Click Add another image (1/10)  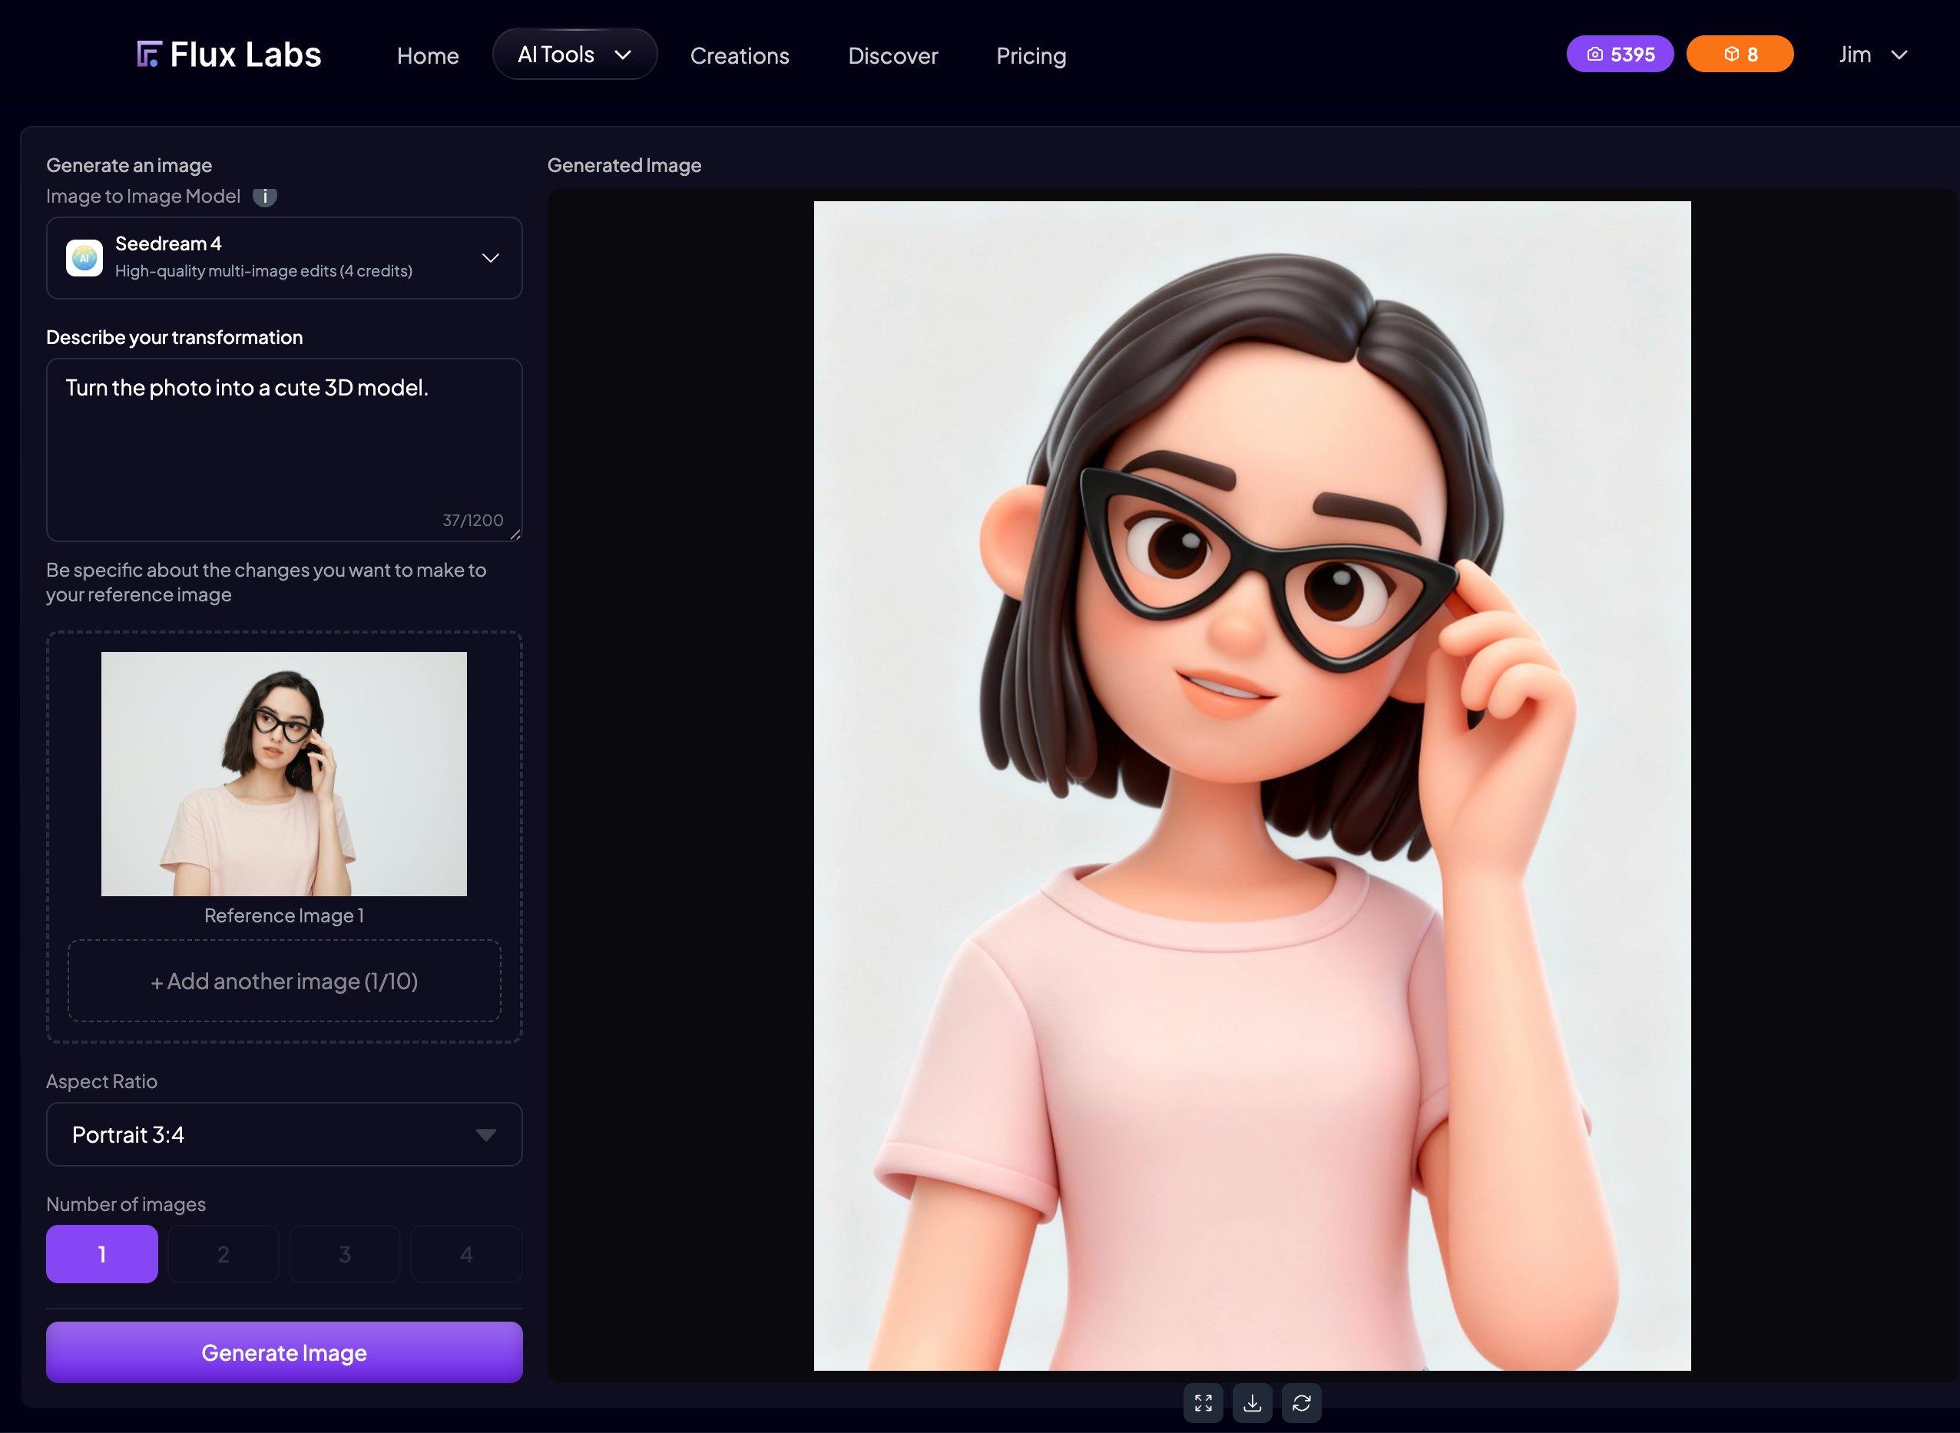(x=283, y=981)
